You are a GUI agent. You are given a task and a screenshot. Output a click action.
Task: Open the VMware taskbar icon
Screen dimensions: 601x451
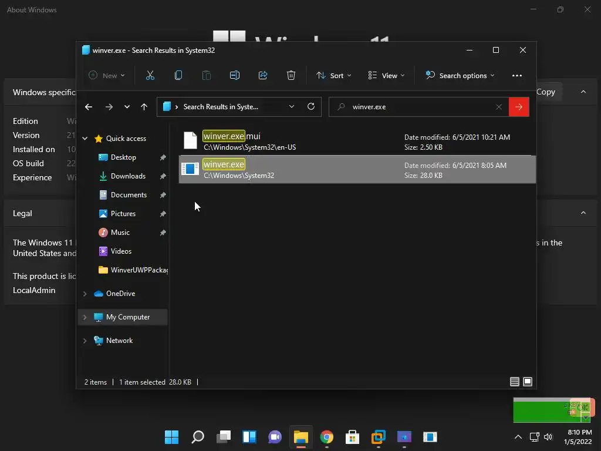[379, 437]
